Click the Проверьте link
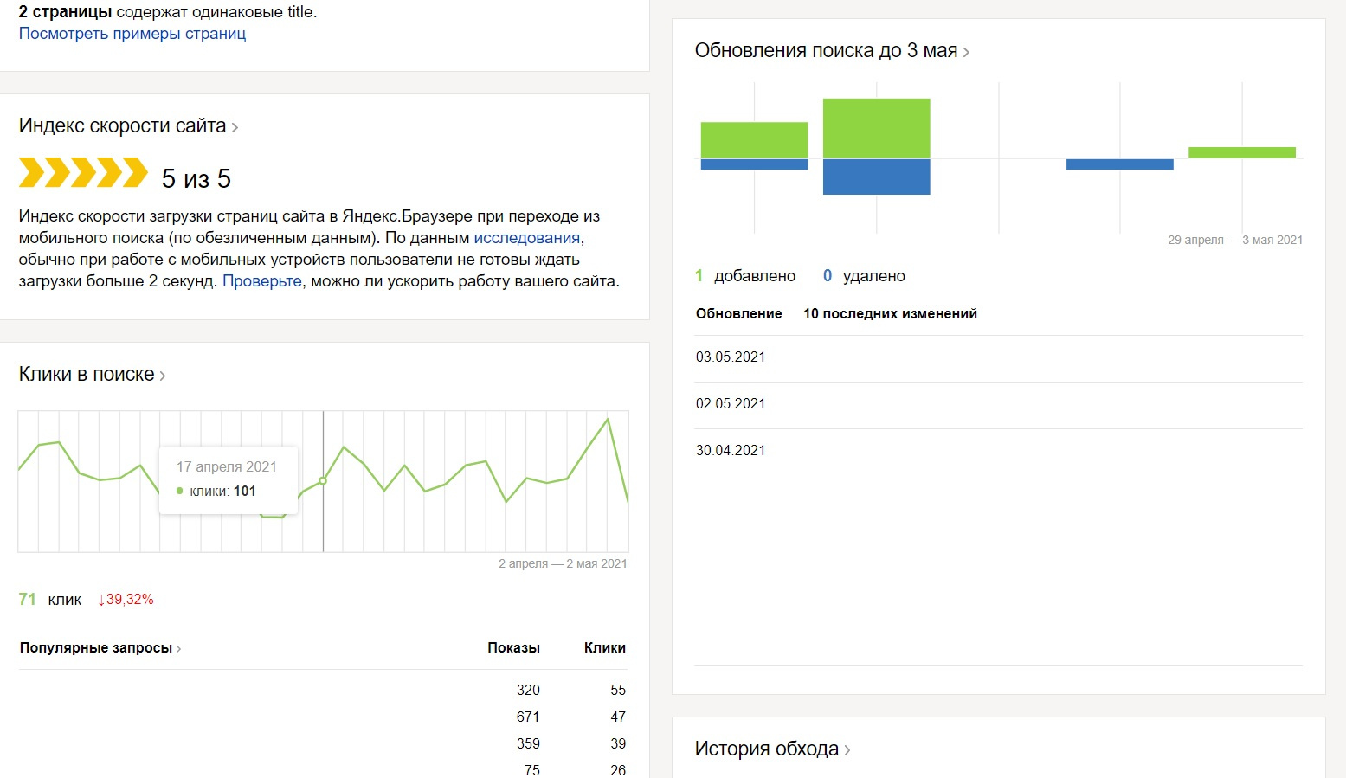The height and width of the screenshot is (778, 1346). point(262,281)
